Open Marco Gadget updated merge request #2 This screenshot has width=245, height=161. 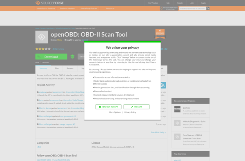(68, 116)
